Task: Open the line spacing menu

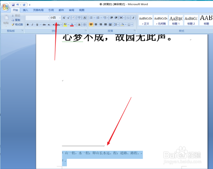Action: tap(116, 25)
